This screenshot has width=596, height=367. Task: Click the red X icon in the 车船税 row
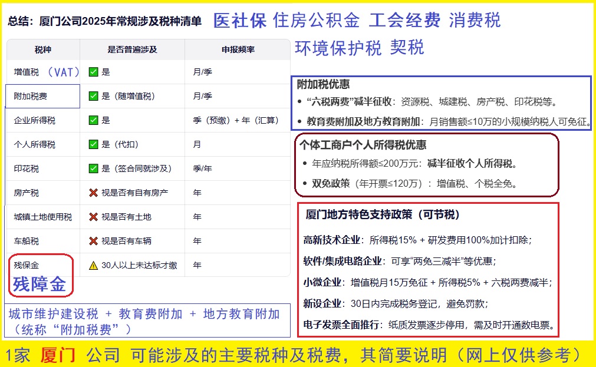point(93,241)
